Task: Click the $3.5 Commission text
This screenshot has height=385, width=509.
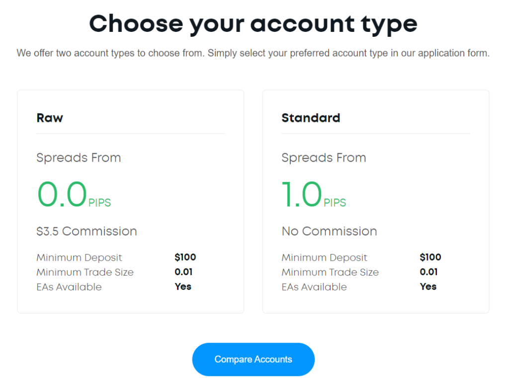Action: [x=86, y=231]
